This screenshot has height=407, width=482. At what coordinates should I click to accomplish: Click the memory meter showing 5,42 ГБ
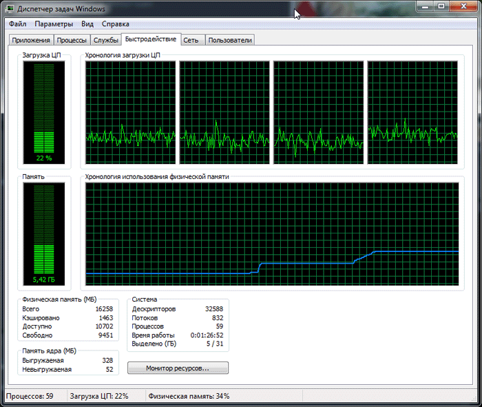point(44,234)
